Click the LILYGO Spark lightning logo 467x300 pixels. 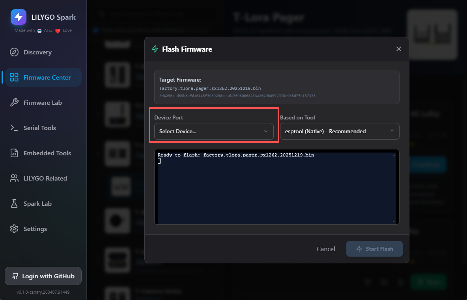19,17
